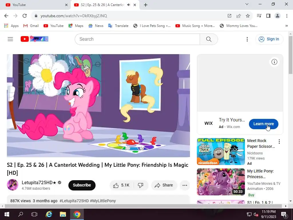Open the YouTube bookmark

(54, 25)
